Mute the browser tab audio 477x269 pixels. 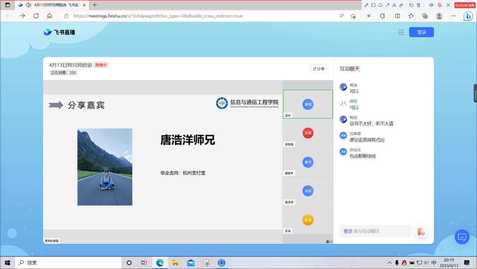point(28,5)
